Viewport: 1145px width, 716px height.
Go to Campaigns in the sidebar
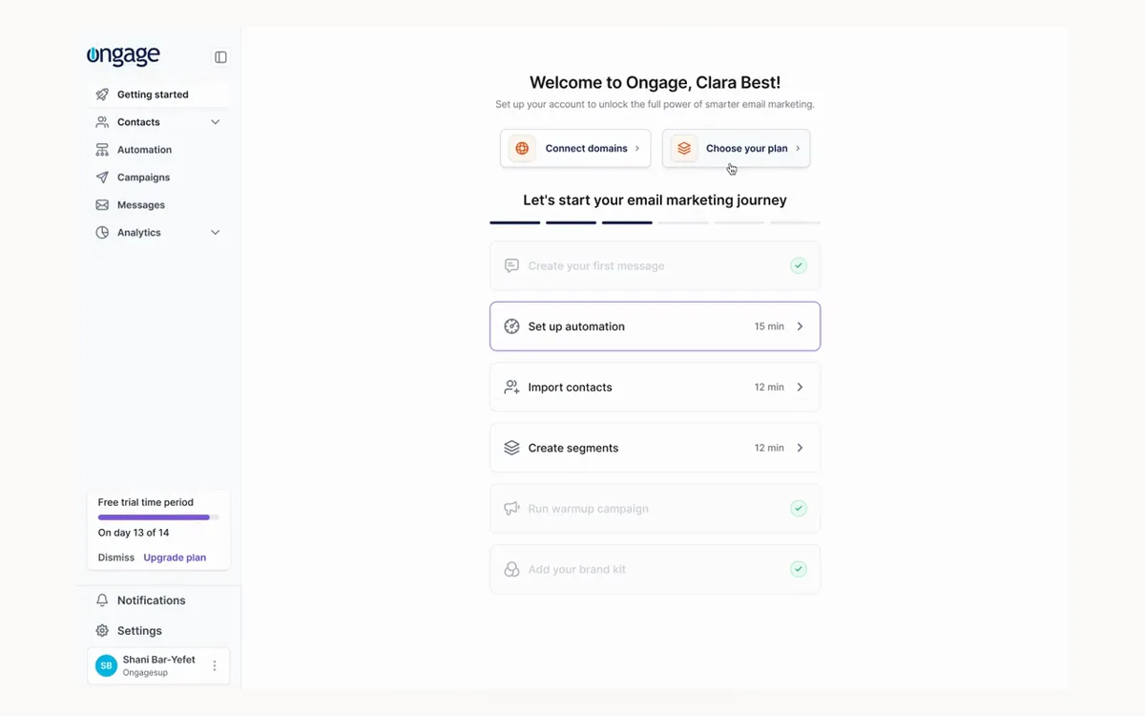[159, 178]
